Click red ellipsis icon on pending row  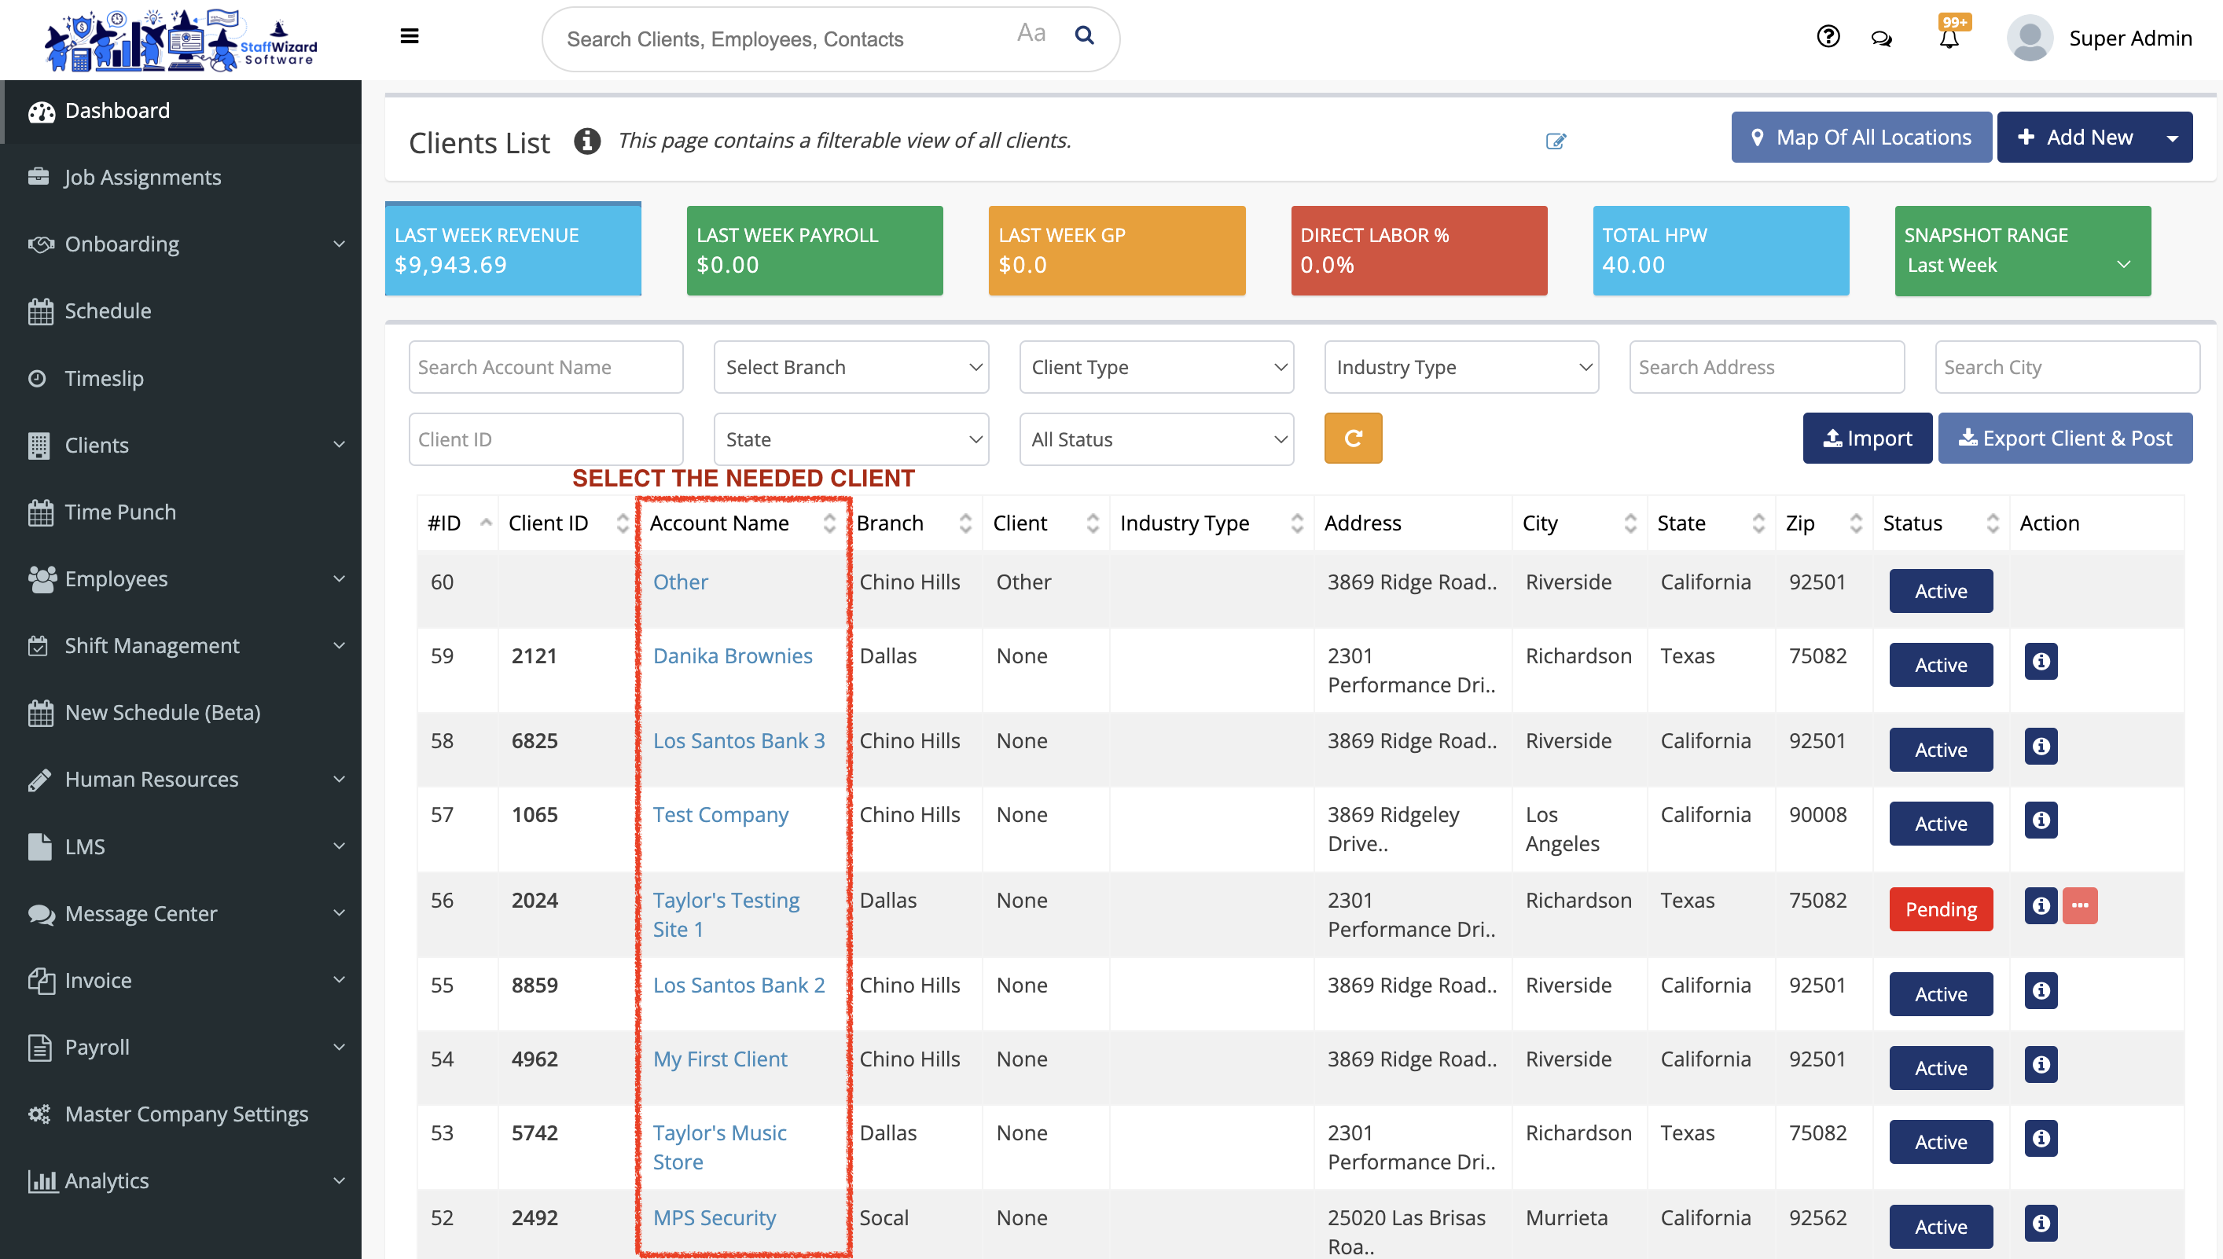click(x=2079, y=905)
